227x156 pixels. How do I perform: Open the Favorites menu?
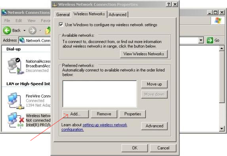(x=46, y=21)
